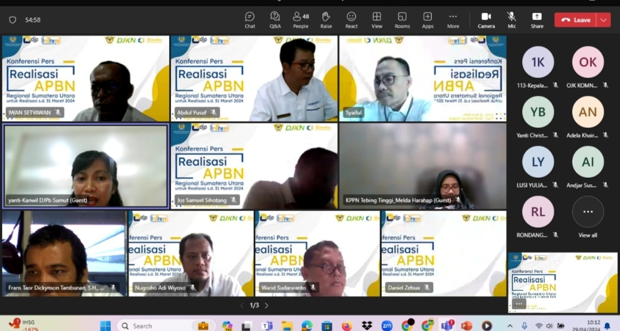620x331 pixels.
Task: Go to next participant page
Action: [x=266, y=306]
